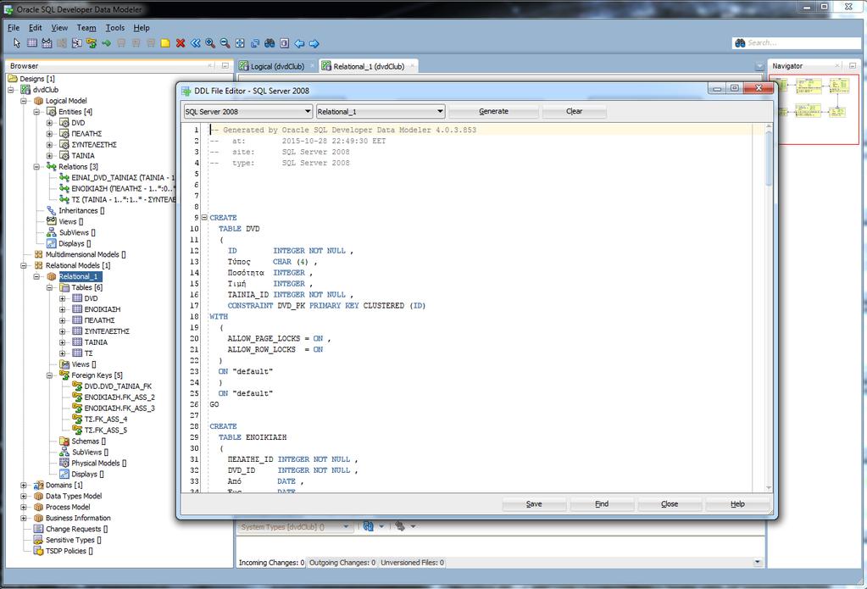Select the ΤΣ.FK_ASS_5 foreign key
867x589 pixels.
tap(106, 431)
